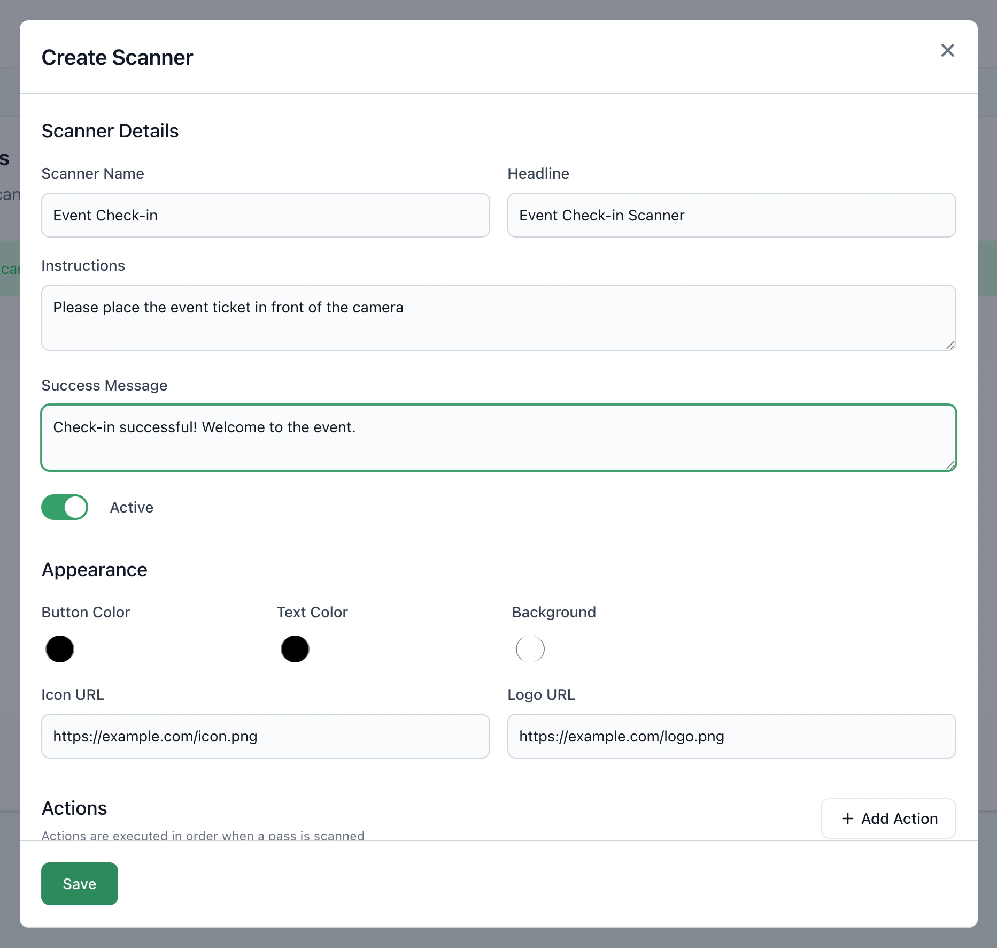
Task: Click the Create Scanner title
Action: pyautogui.click(x=117, y=57)
